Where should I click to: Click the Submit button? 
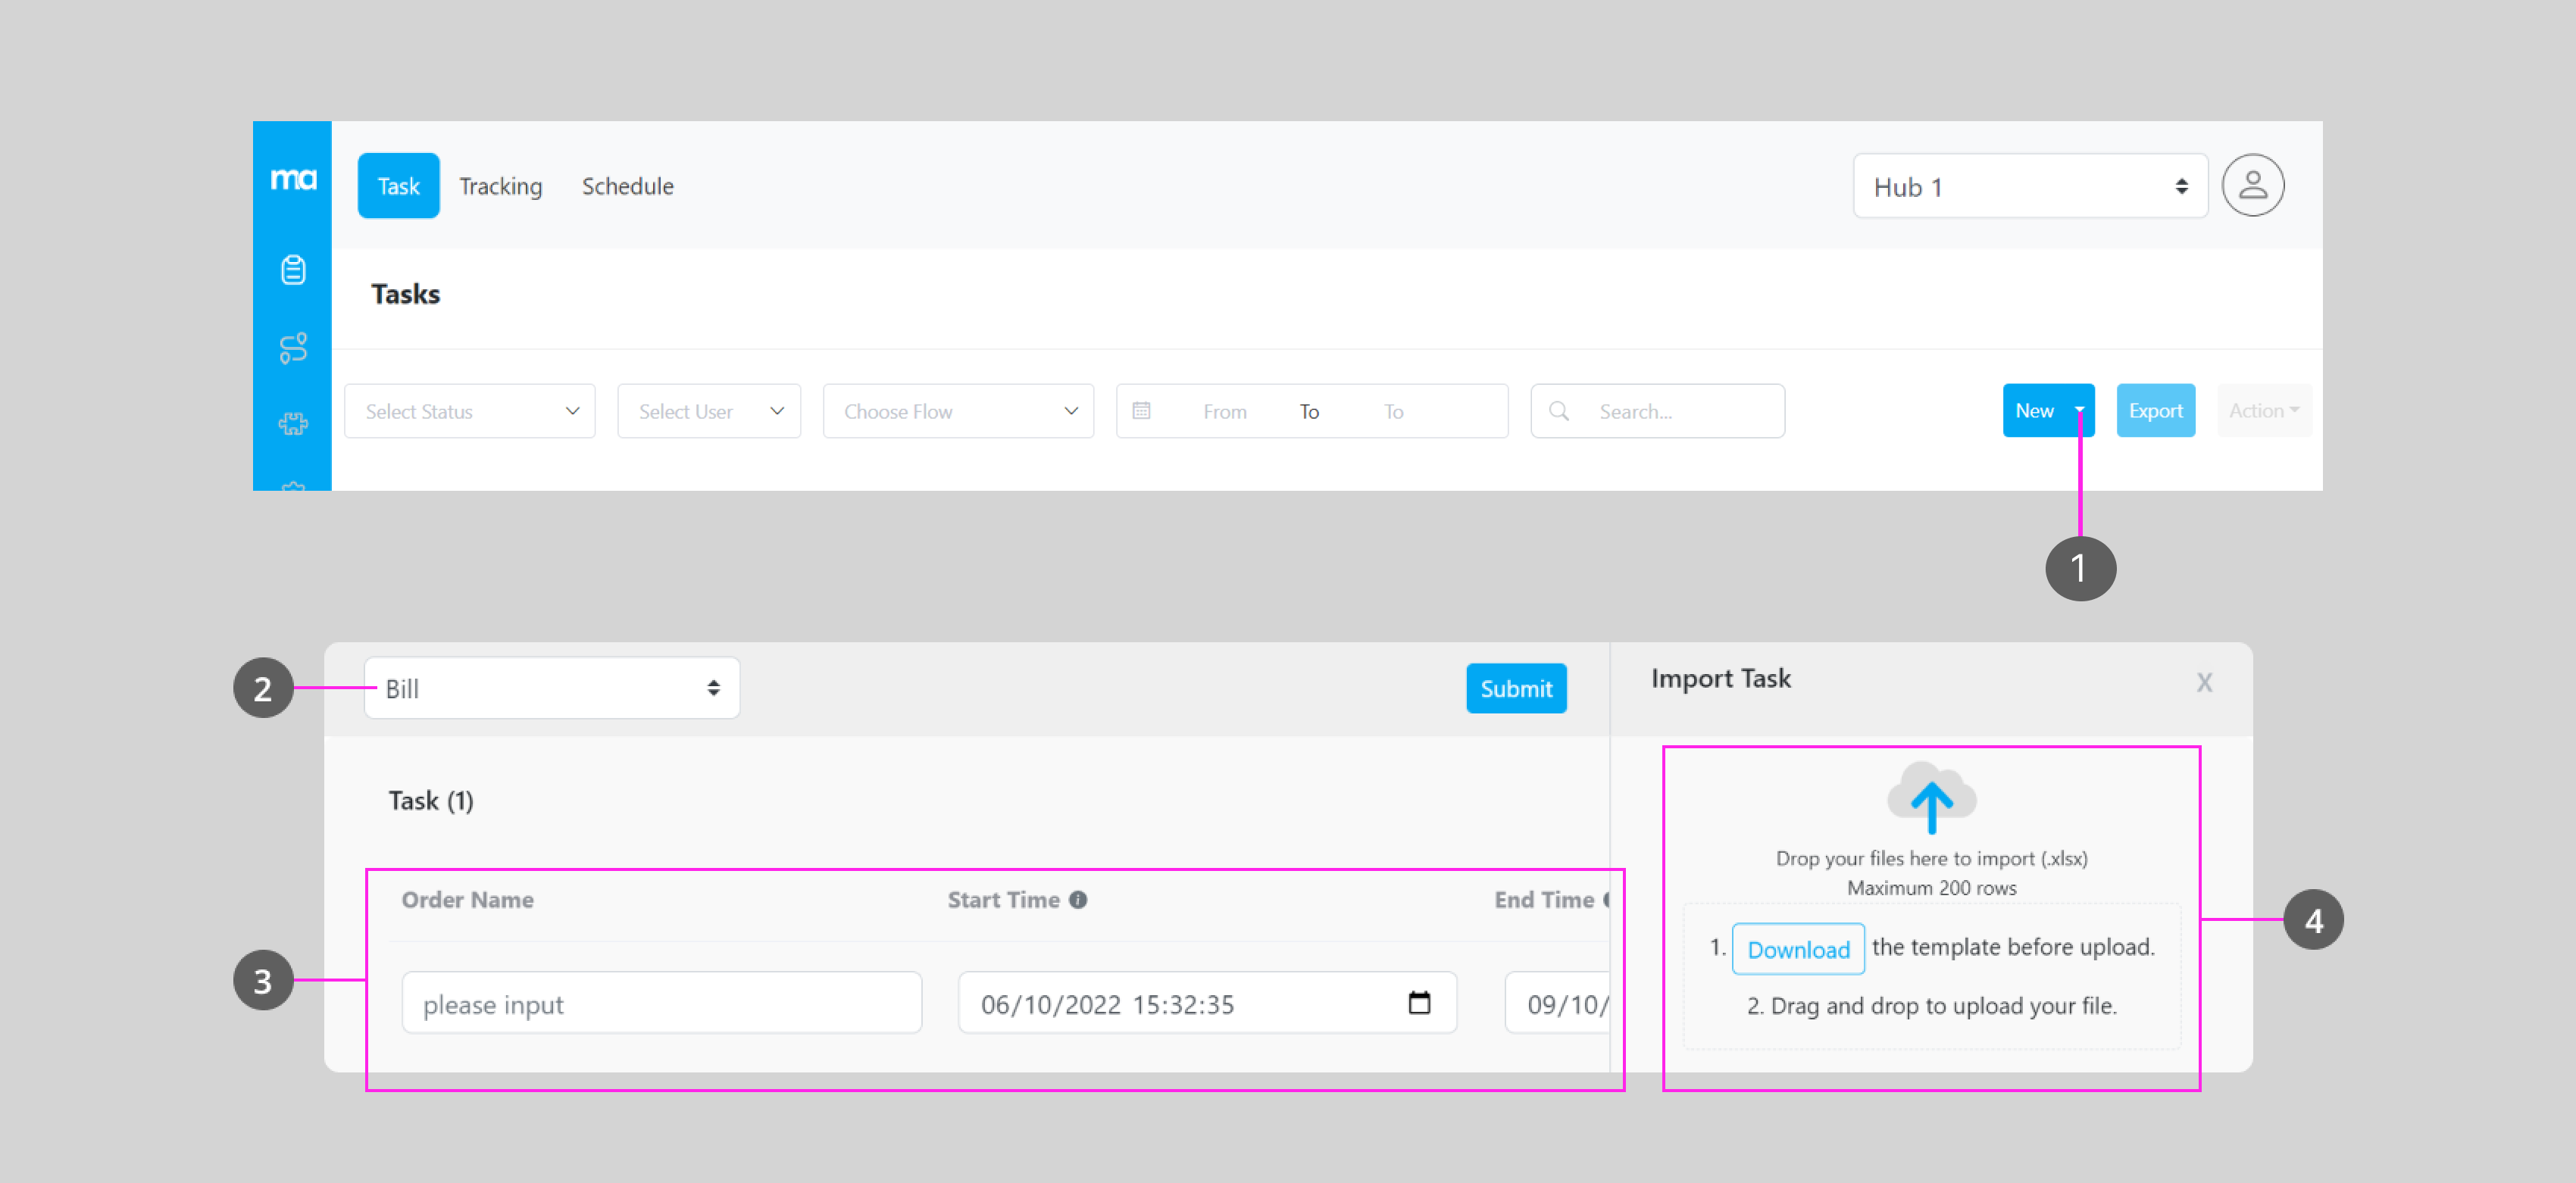click(1515, 688)
